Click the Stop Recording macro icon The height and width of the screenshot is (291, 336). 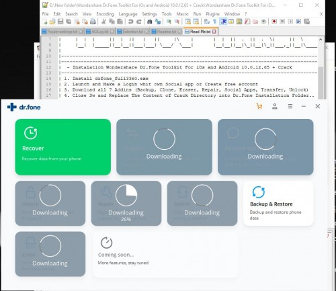(282, 22)
